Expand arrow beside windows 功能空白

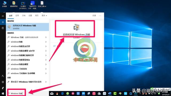click(x=46, y=69)
